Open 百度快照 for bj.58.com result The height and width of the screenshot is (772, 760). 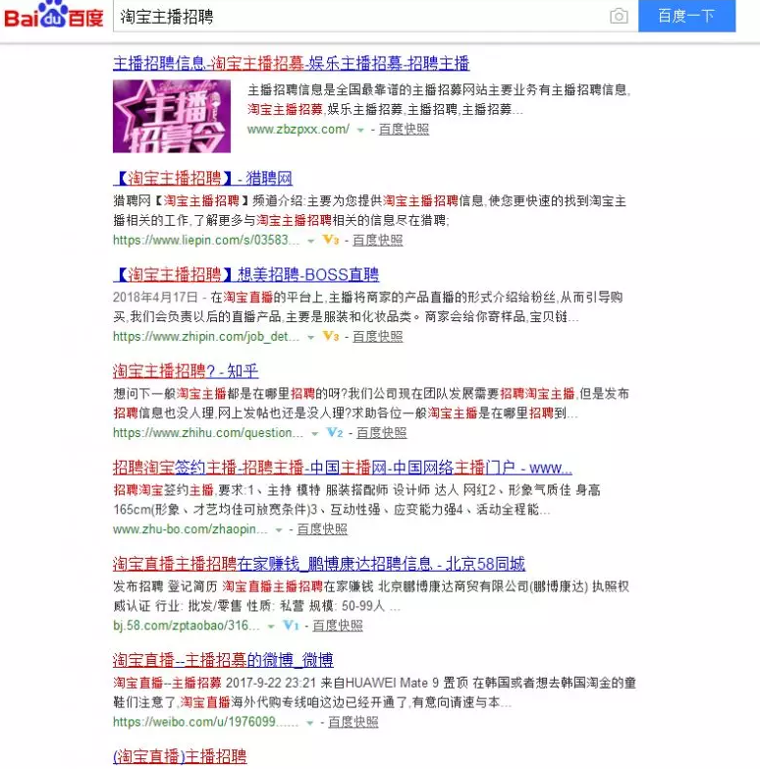pyautogui.click(x=338, y=627)
